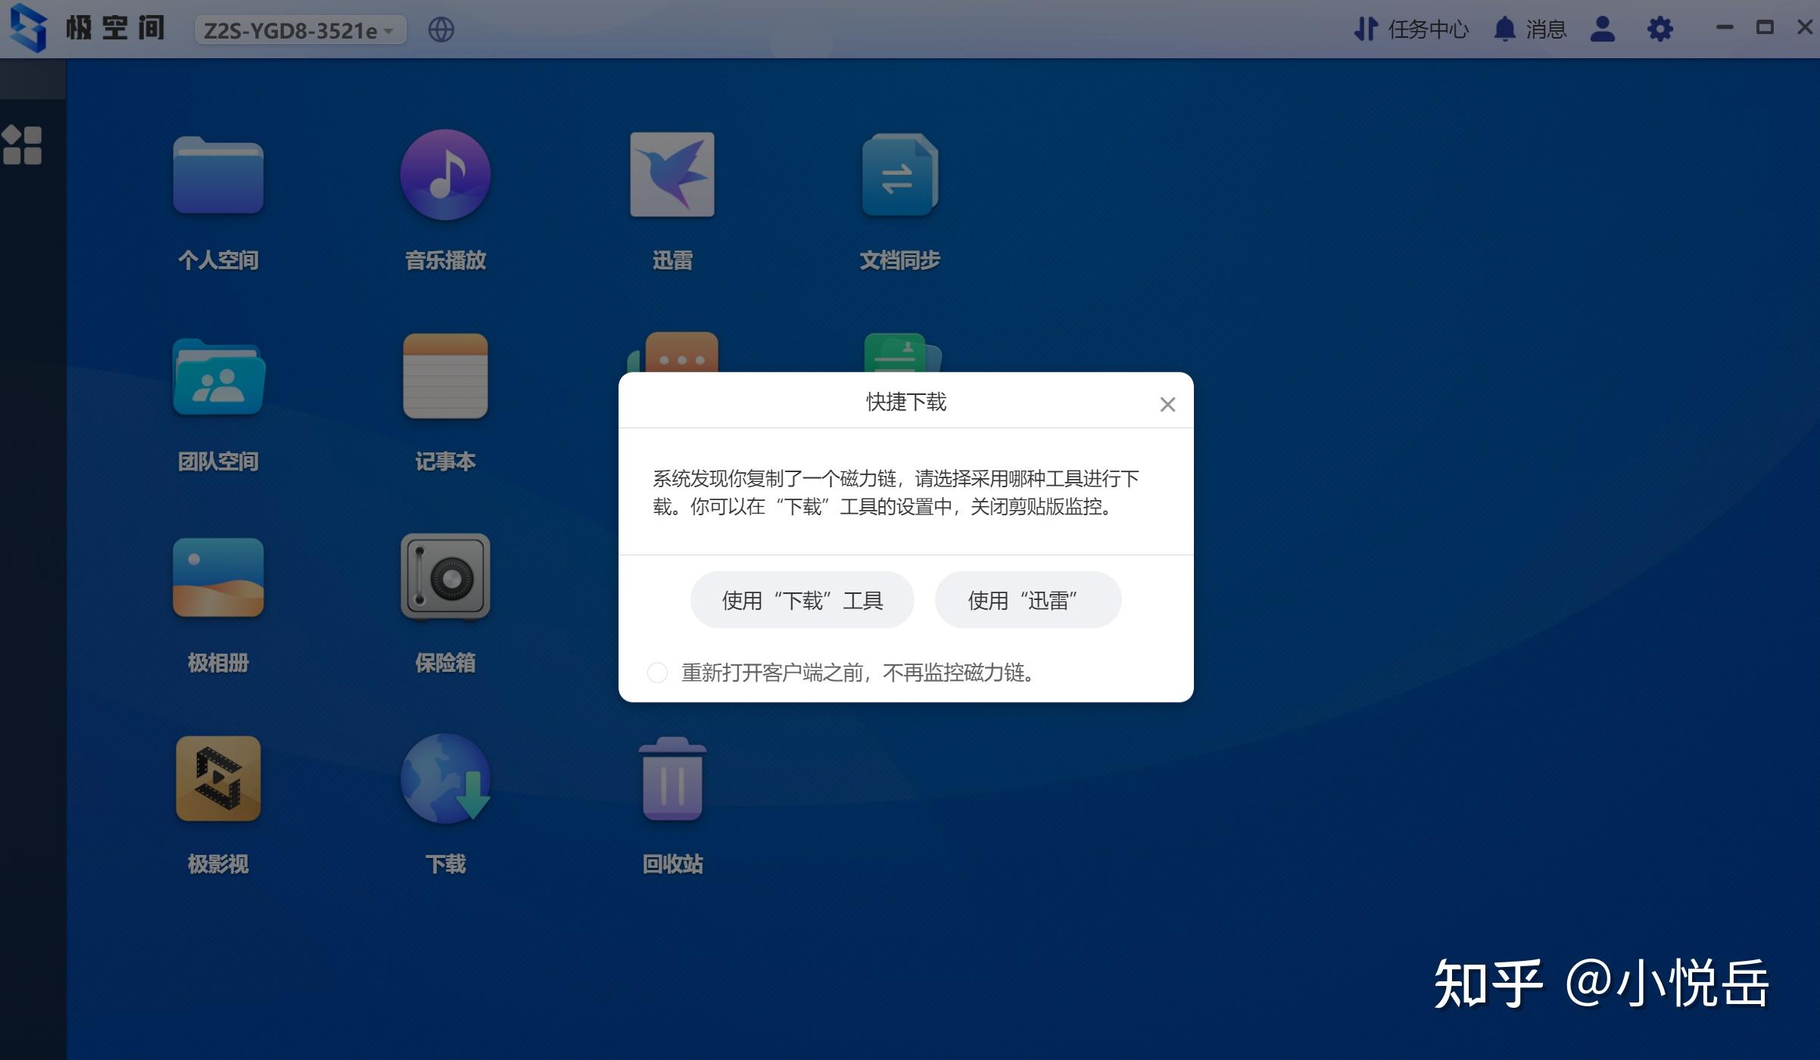1820x1060 pixels.
Task: Open 消息 notifications bell
Action: (x=1529, y=30)
